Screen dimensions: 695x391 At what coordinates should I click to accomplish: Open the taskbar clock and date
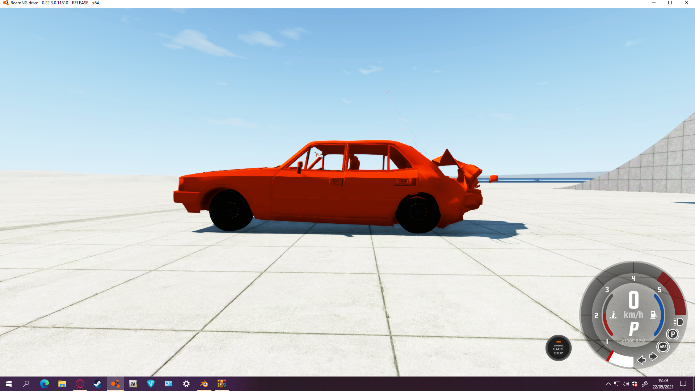pyautogui.click(x=663, y=384)
